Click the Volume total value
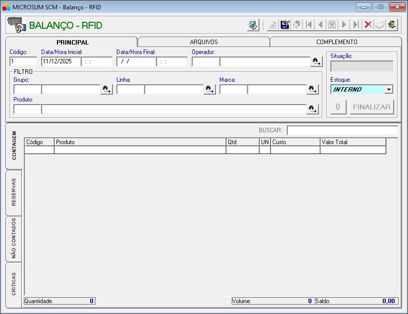Image resolution: width=408 pixels, height=314 pixels. [309, 301]
